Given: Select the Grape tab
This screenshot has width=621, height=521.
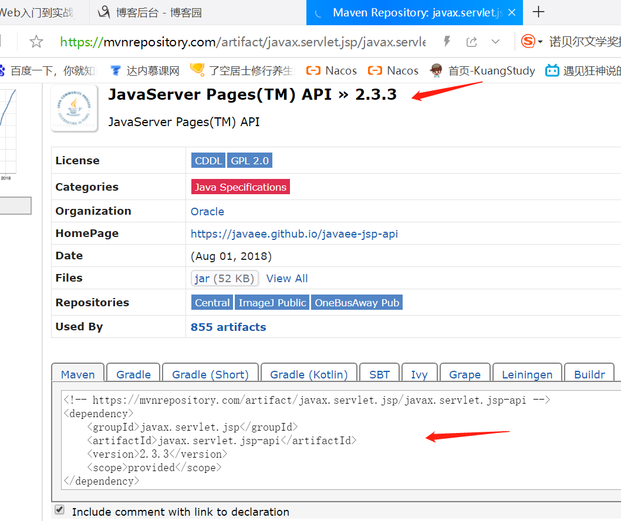Looking at the screenshot, I should (465, 373).
